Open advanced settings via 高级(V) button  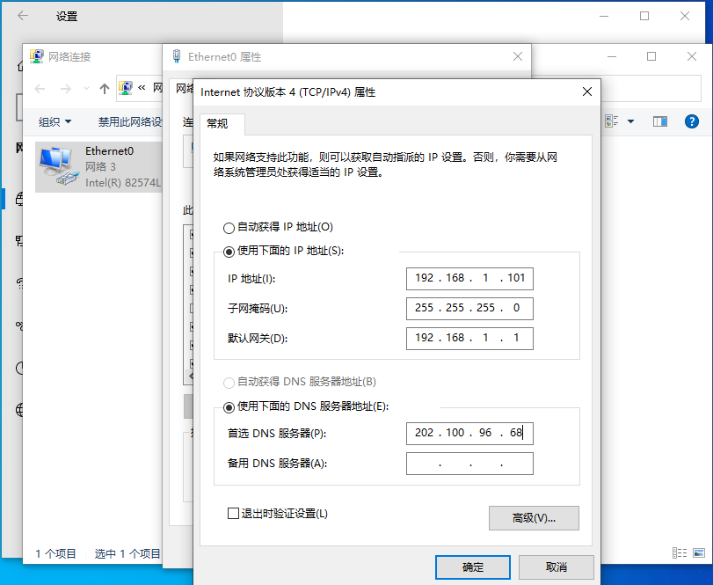tap(533, 518)
